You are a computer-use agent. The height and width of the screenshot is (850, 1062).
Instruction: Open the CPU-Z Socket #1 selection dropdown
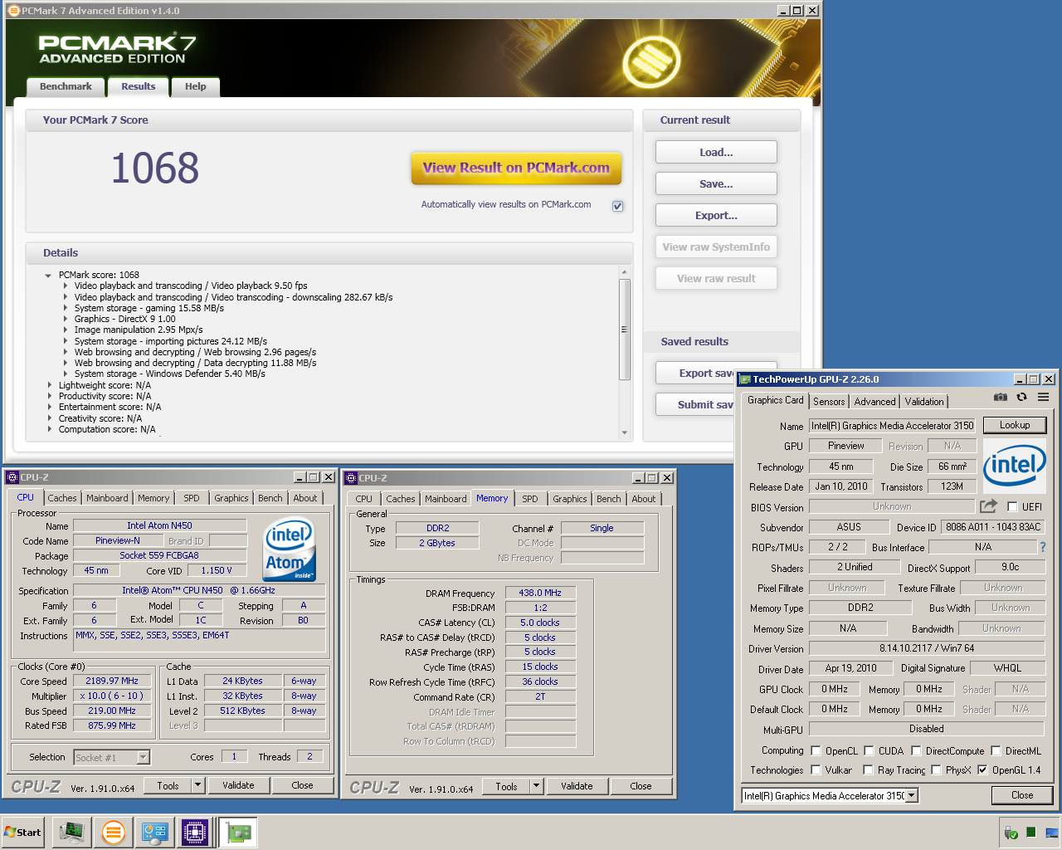[143, 757]
